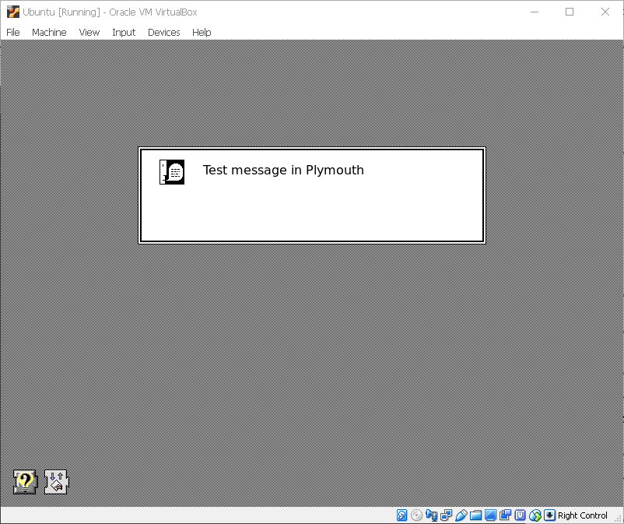
Task: Open the View menu
Action: [x=89, y=32]
